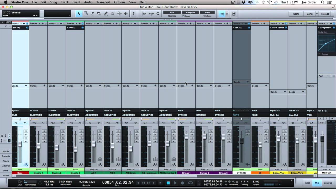
Task: Open the Bars Timebase dropdown
Action: click(x=207, y=12)
